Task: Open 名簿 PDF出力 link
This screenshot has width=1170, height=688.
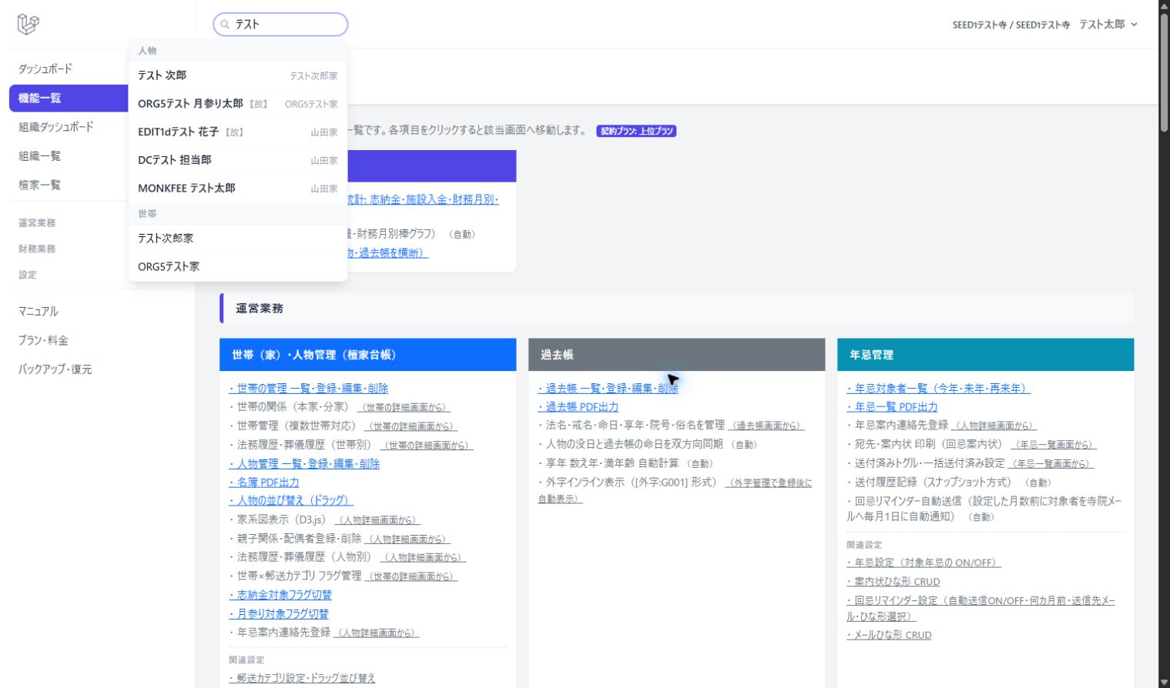Action: tap(264, 483)
